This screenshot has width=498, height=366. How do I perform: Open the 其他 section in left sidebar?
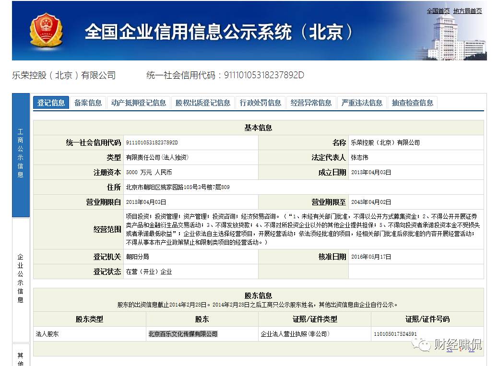(21, 357)
